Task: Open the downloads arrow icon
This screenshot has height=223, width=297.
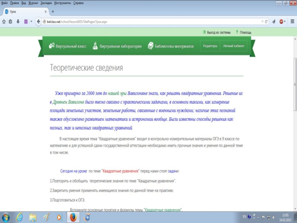Action: point(18,22)
